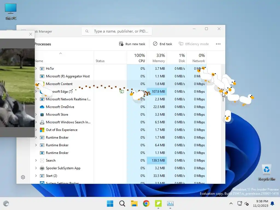
Task: Click the widgets icon at taskbar left
Action: tap(6, 203)
